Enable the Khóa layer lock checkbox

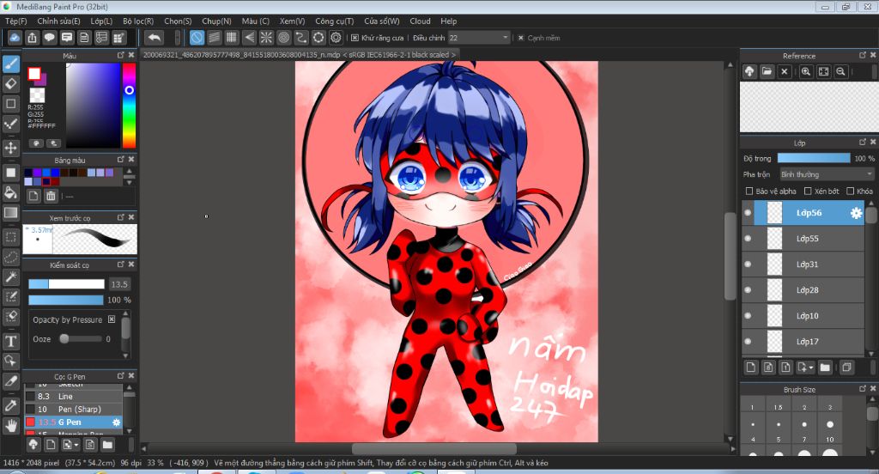pyautogui.click(x=851, y=191)
